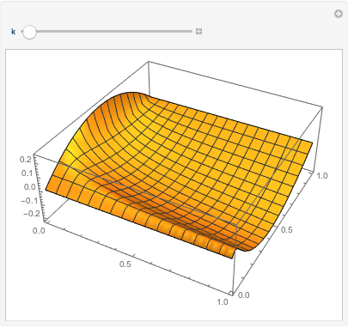The width and height of the screenshot is (348, 328).
Task: Click the right end of the k slider track
Action: tap(191, 31)
